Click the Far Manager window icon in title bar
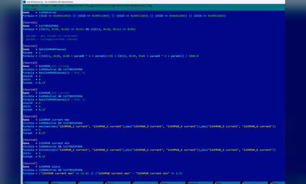 coord(24,2)
